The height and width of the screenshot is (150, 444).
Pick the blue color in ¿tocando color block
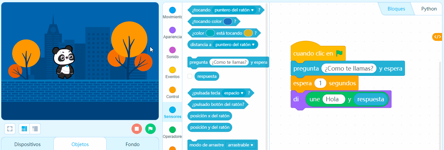[x=228, y=22]
